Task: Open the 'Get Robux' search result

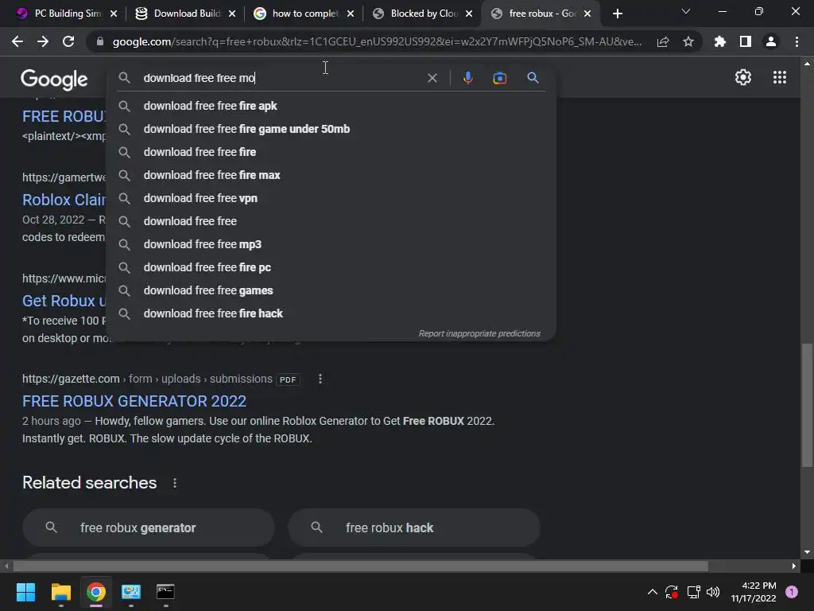Action: tap(64, 301)
